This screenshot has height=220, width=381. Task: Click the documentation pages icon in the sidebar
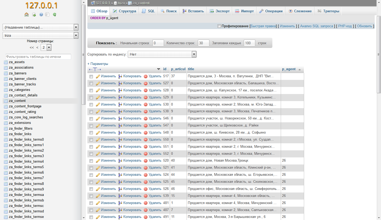pos(47,15)
